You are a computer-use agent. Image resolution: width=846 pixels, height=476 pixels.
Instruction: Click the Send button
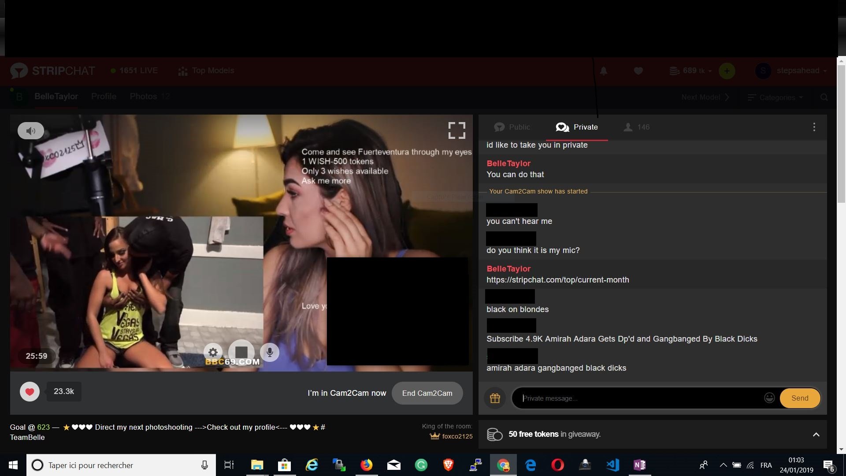point(800,398)
